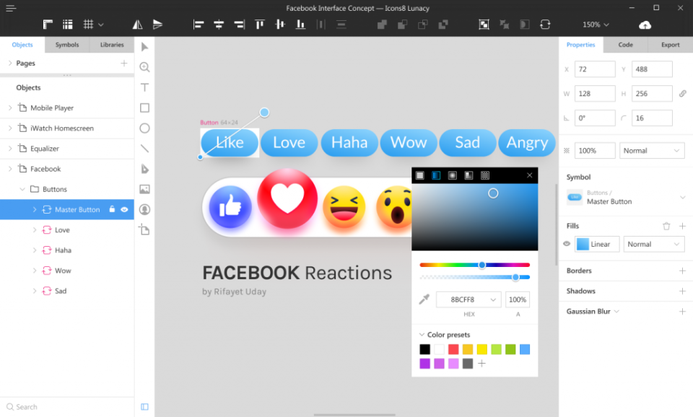The height and width of the screenshot is (417, 693).
Task: Align selection to bottom edges
Action: coord(300,25)
